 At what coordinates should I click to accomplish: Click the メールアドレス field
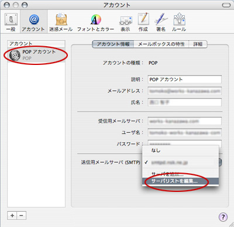point(184,91)
